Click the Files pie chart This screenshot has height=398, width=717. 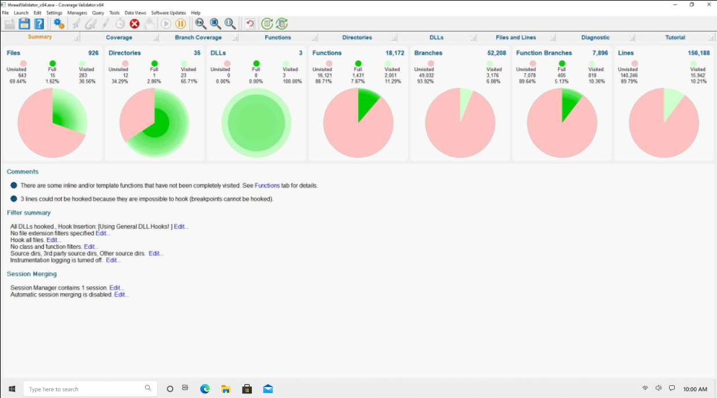tap(52, 122)
